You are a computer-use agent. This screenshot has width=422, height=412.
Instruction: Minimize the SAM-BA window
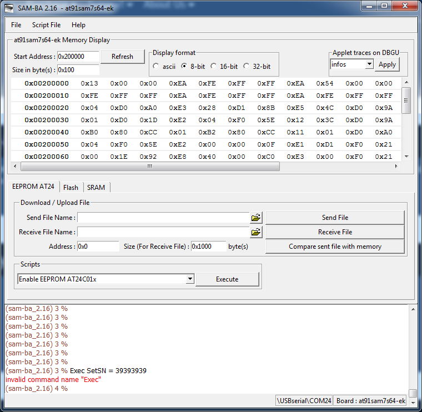point(369,6)
